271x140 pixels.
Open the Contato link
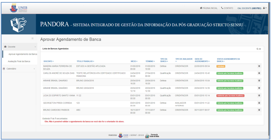(227, 8)
